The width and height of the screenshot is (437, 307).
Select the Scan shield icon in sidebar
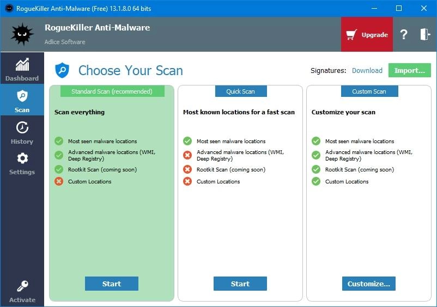[22, 96]
